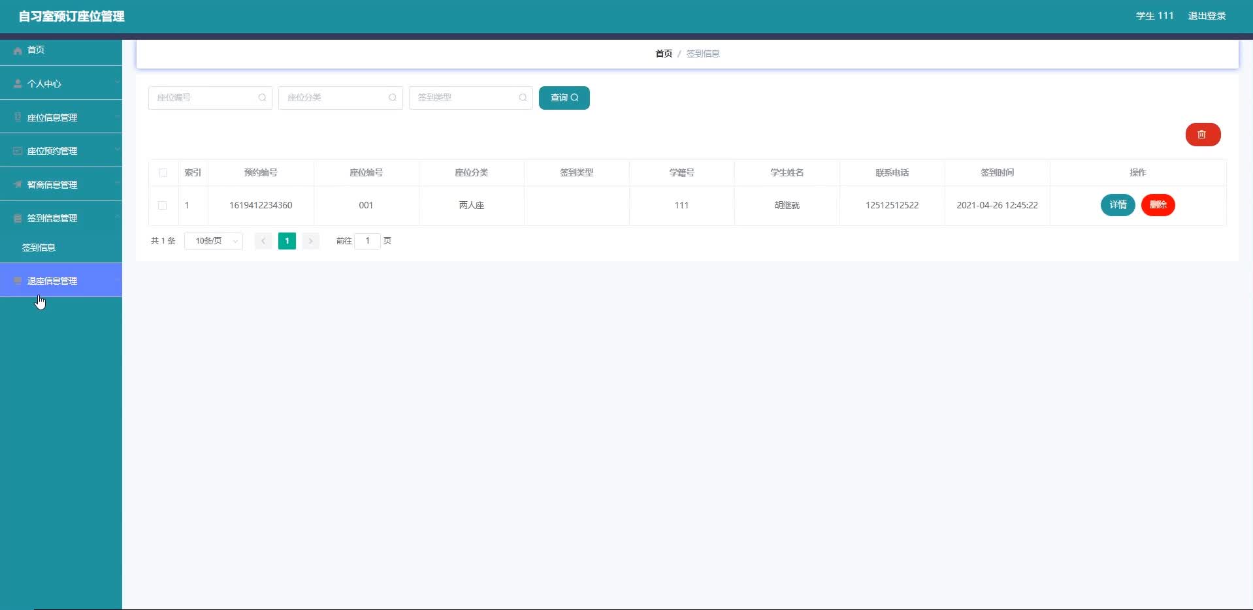
Task: Collapse the 签到信息管理 sidebar section
Action: click(x=61, y=217)
